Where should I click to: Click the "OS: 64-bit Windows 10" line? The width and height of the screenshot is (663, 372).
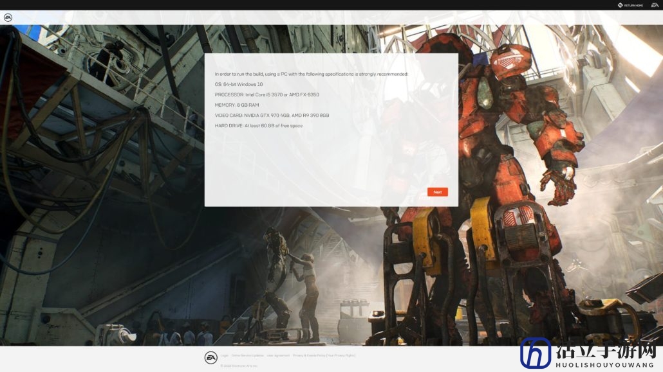click(238, 84)
